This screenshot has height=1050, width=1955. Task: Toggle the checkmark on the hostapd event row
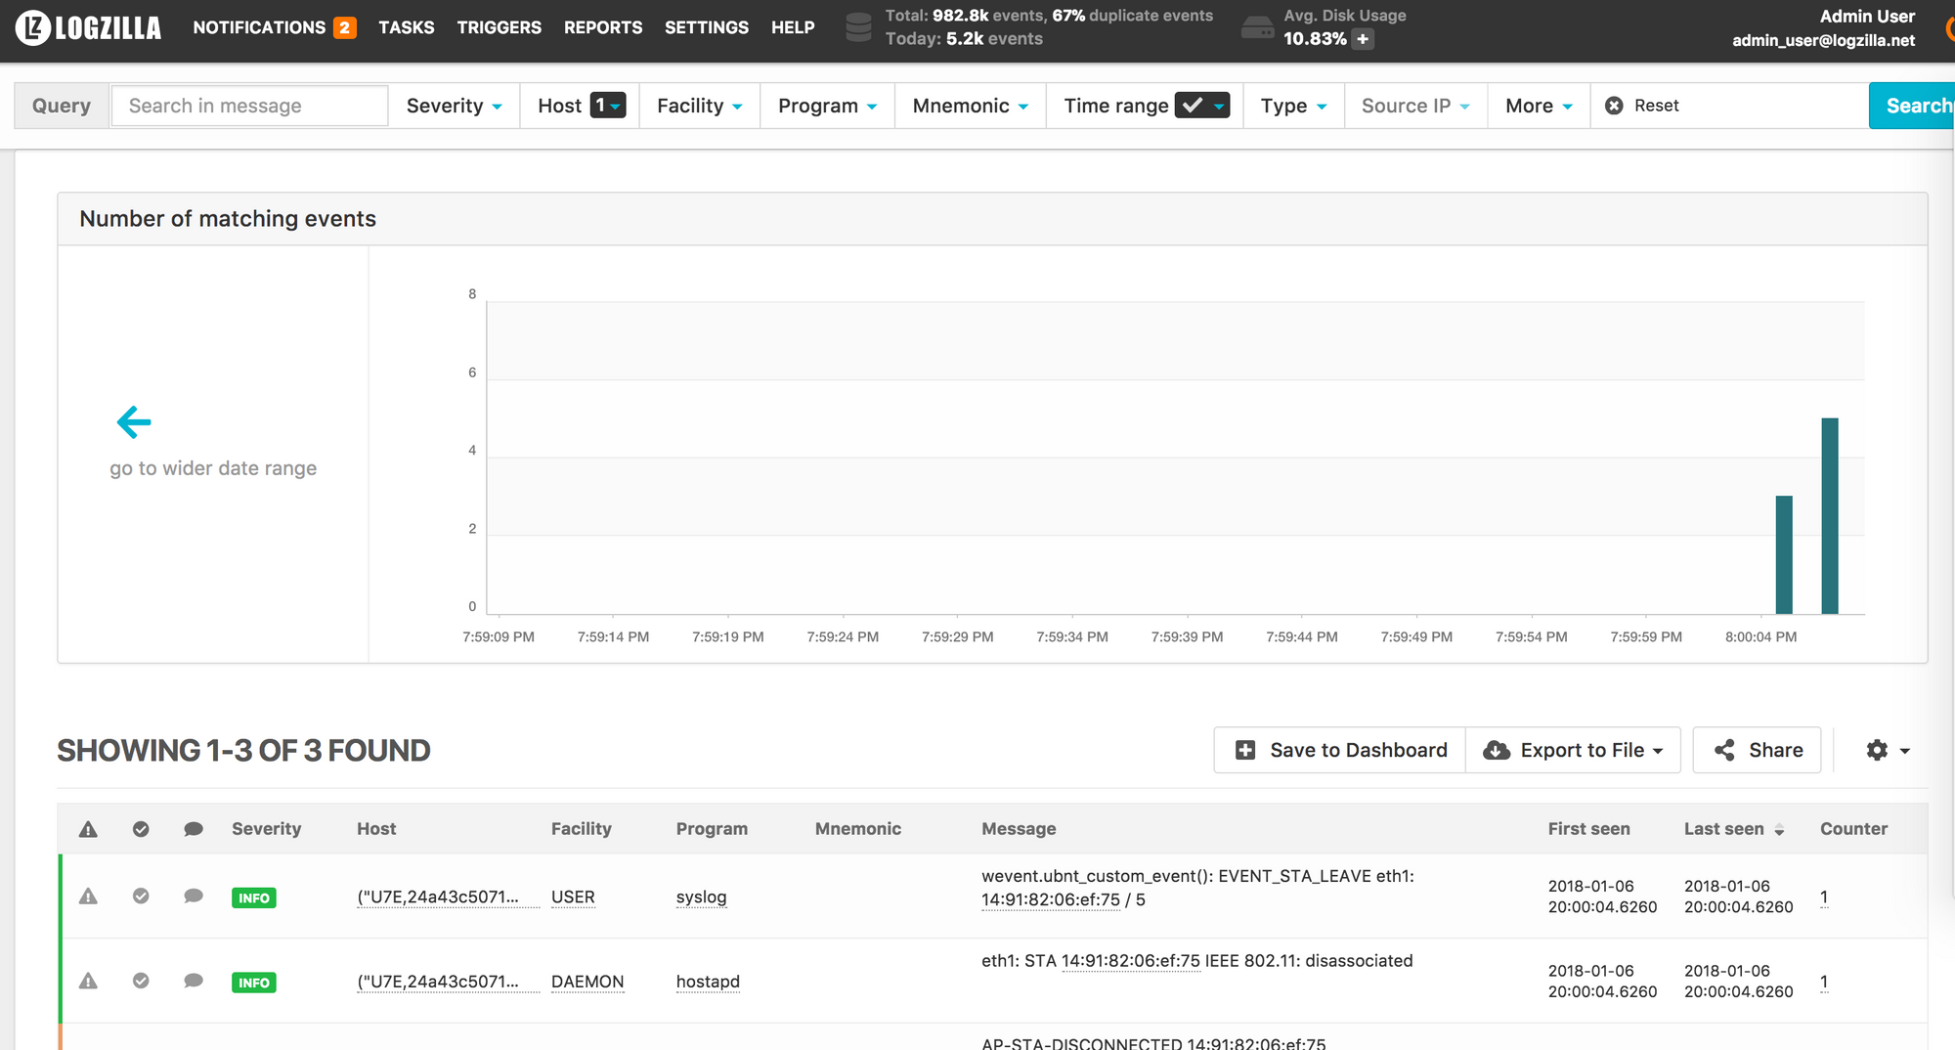tap(141, 981)
